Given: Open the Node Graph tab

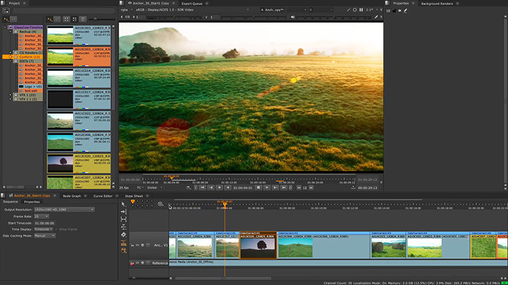Looking at the screenshot, I should [x=72, y=196].
